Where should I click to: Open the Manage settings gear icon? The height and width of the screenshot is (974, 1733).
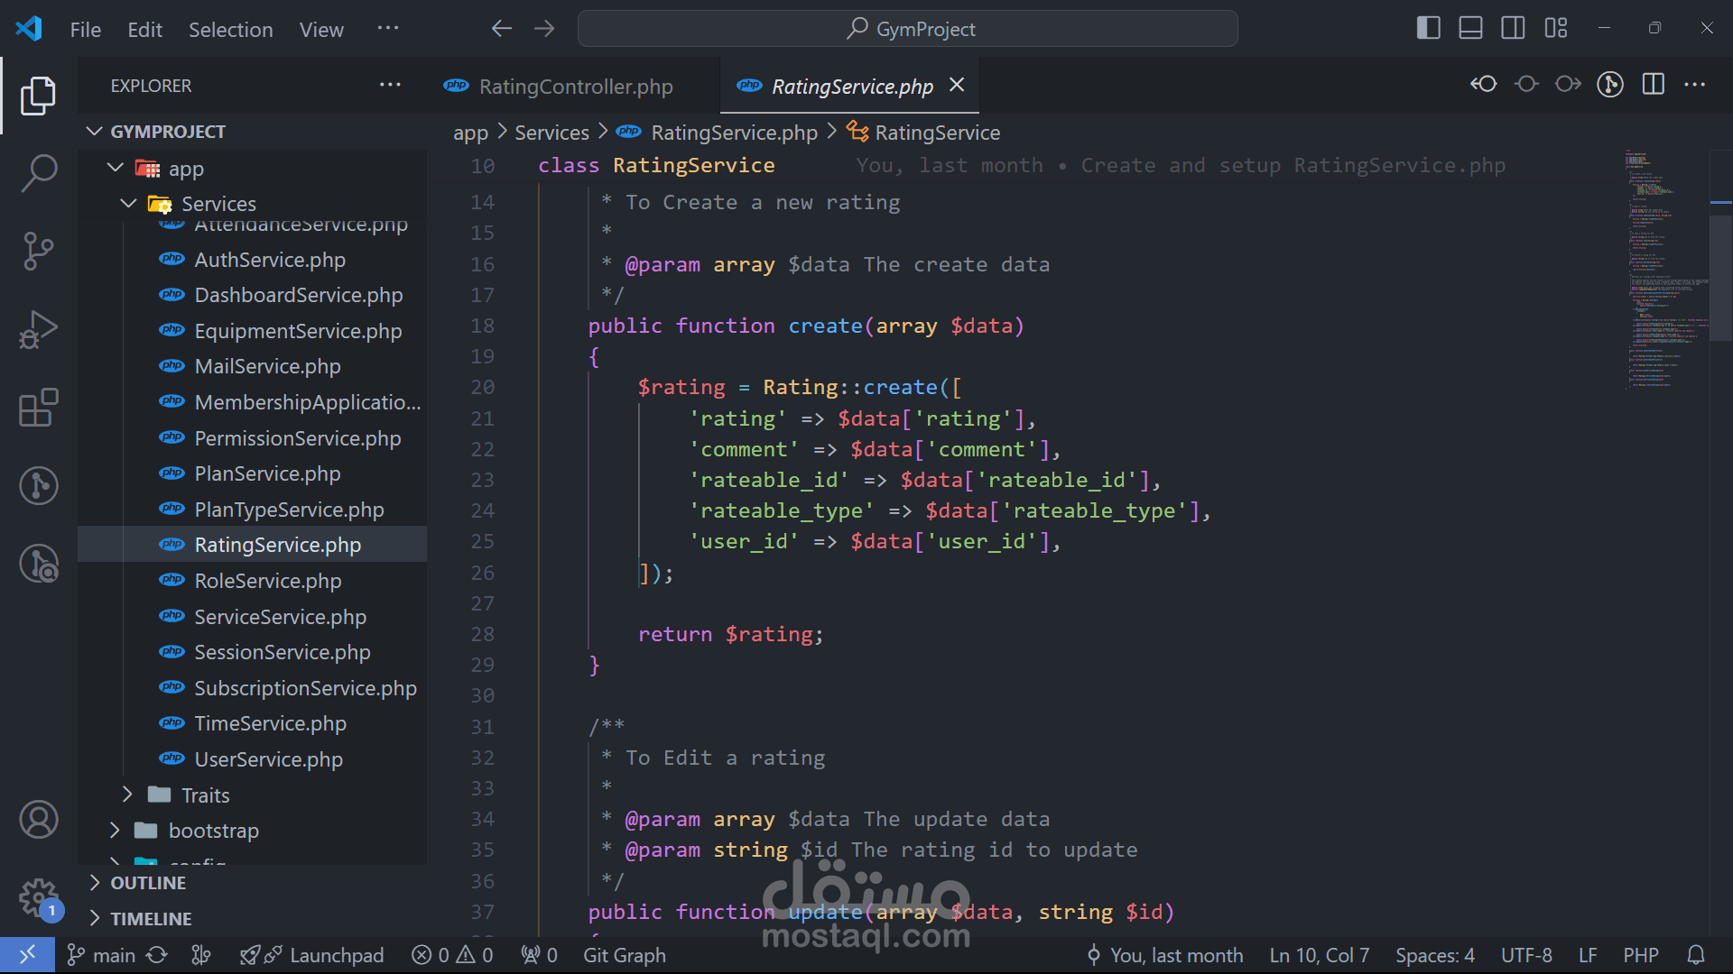[39, 897]
